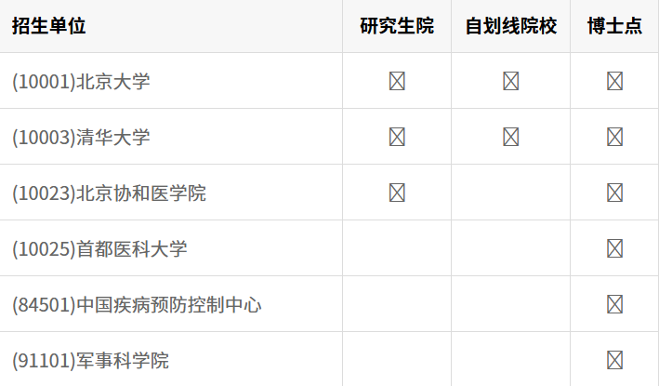Open the (91101)军事科学院 entry
This screenshot has height=386, width=659.
pos(90,360)
